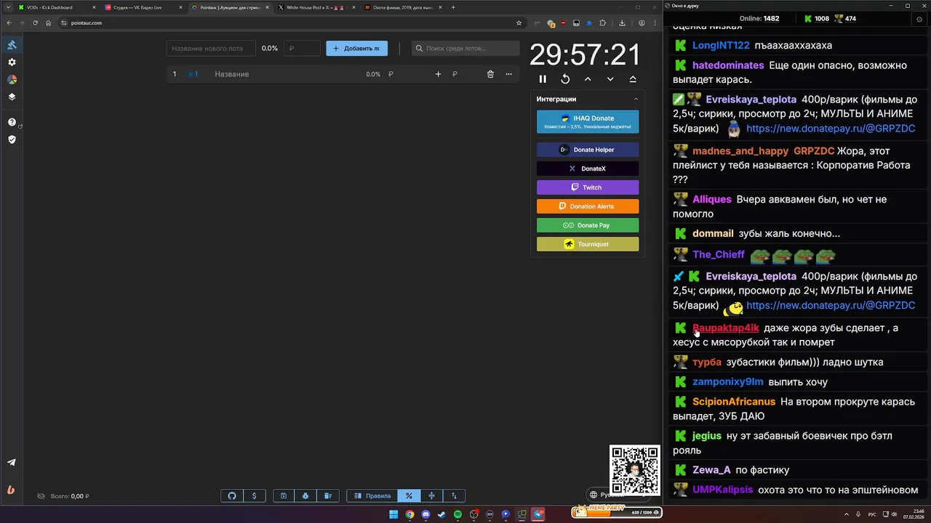Click the Добавить лот button
Screen dimensions: 931x523
[356, 49]
